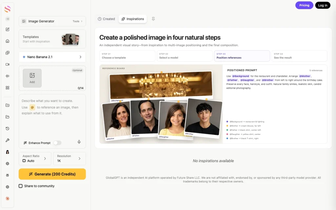The height and width of the screenshot is (210, 336).
Task: Go to the Home icon in sidebar
Action: tap(8, 41)
